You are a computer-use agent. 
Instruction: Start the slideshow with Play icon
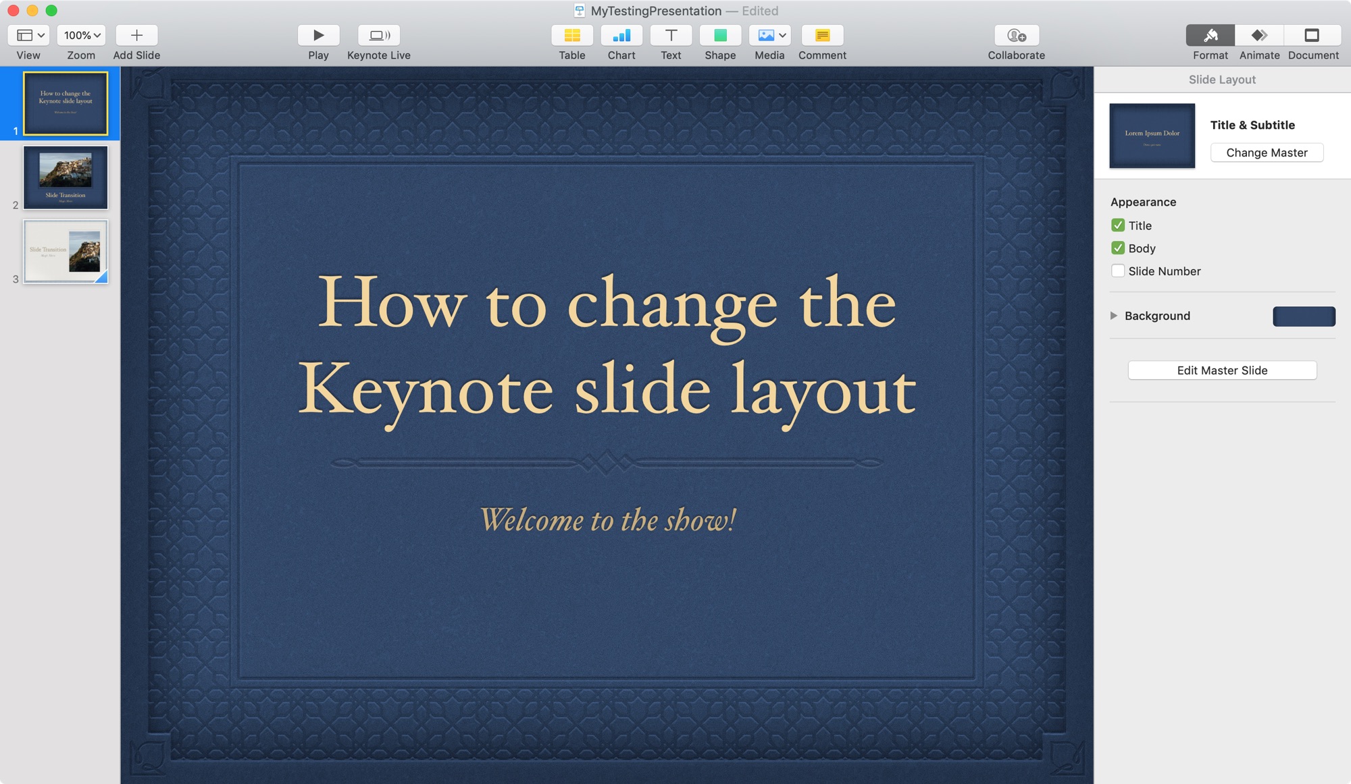coord(318,35)
